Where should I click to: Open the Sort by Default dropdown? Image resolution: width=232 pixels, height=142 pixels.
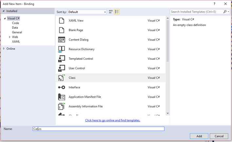click(x=87, y=12)
